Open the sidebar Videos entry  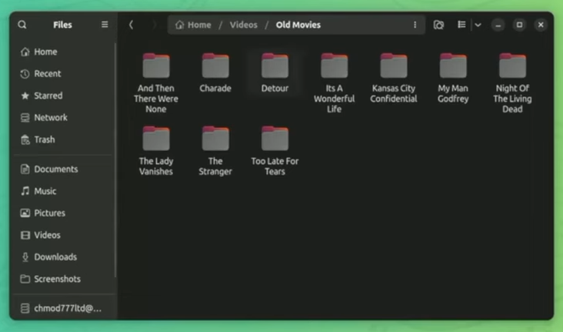(x=63, y=235)
